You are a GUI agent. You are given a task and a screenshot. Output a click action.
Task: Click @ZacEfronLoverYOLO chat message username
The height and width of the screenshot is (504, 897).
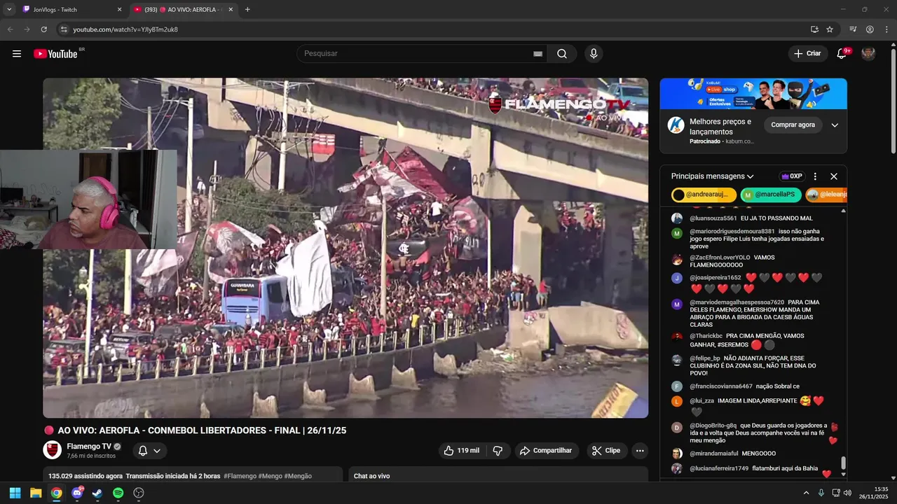pyautogui.click(x=720, y=258)
